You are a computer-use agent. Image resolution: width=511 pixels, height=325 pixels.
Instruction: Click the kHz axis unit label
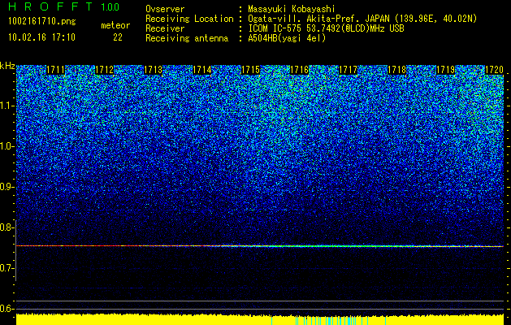pos(7,66)
